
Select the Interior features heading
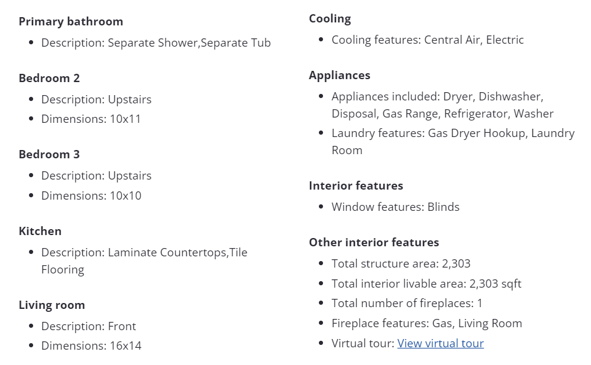click(356, 185)
